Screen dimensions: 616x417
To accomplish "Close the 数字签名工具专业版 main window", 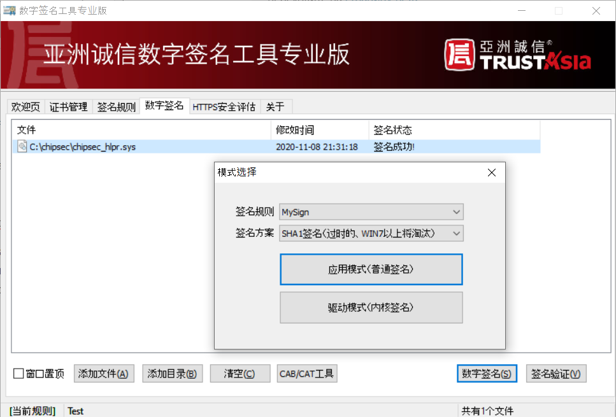I will pos(596,11).
